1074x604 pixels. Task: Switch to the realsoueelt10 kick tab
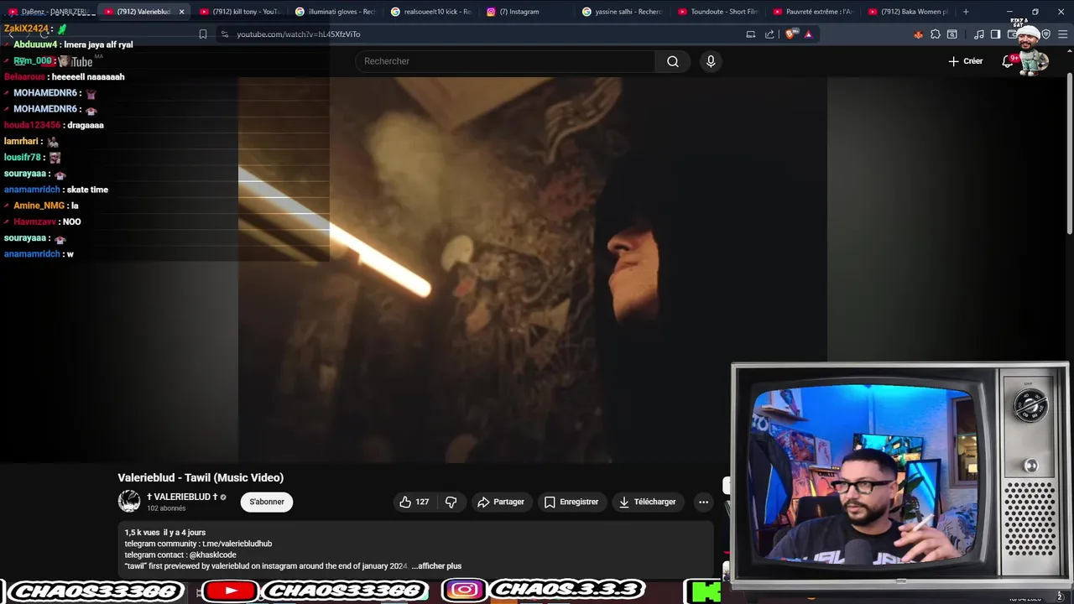pos(430,12)
